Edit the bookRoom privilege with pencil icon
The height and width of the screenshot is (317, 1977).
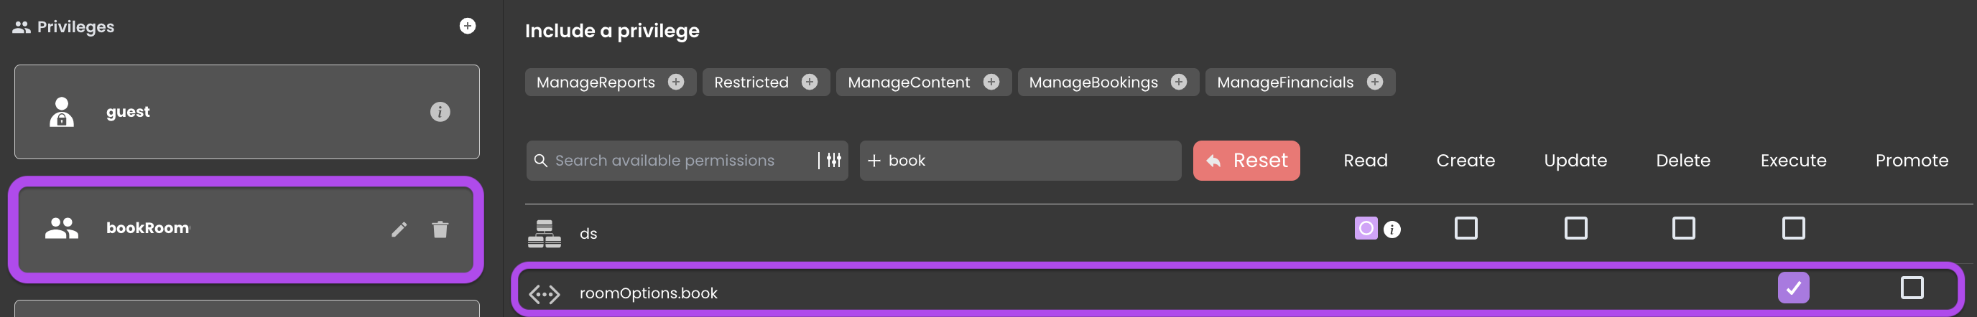pyautogui.click(x=399, y=229)
